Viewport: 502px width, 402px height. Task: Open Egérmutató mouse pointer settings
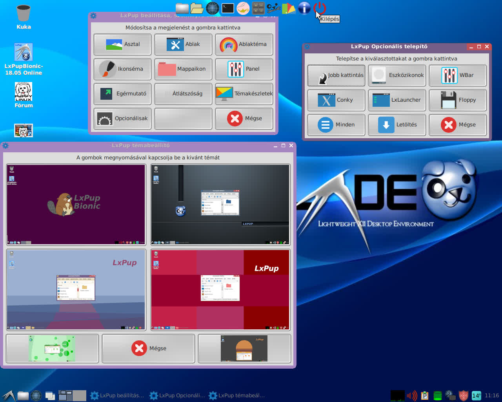tap(122, 94)
